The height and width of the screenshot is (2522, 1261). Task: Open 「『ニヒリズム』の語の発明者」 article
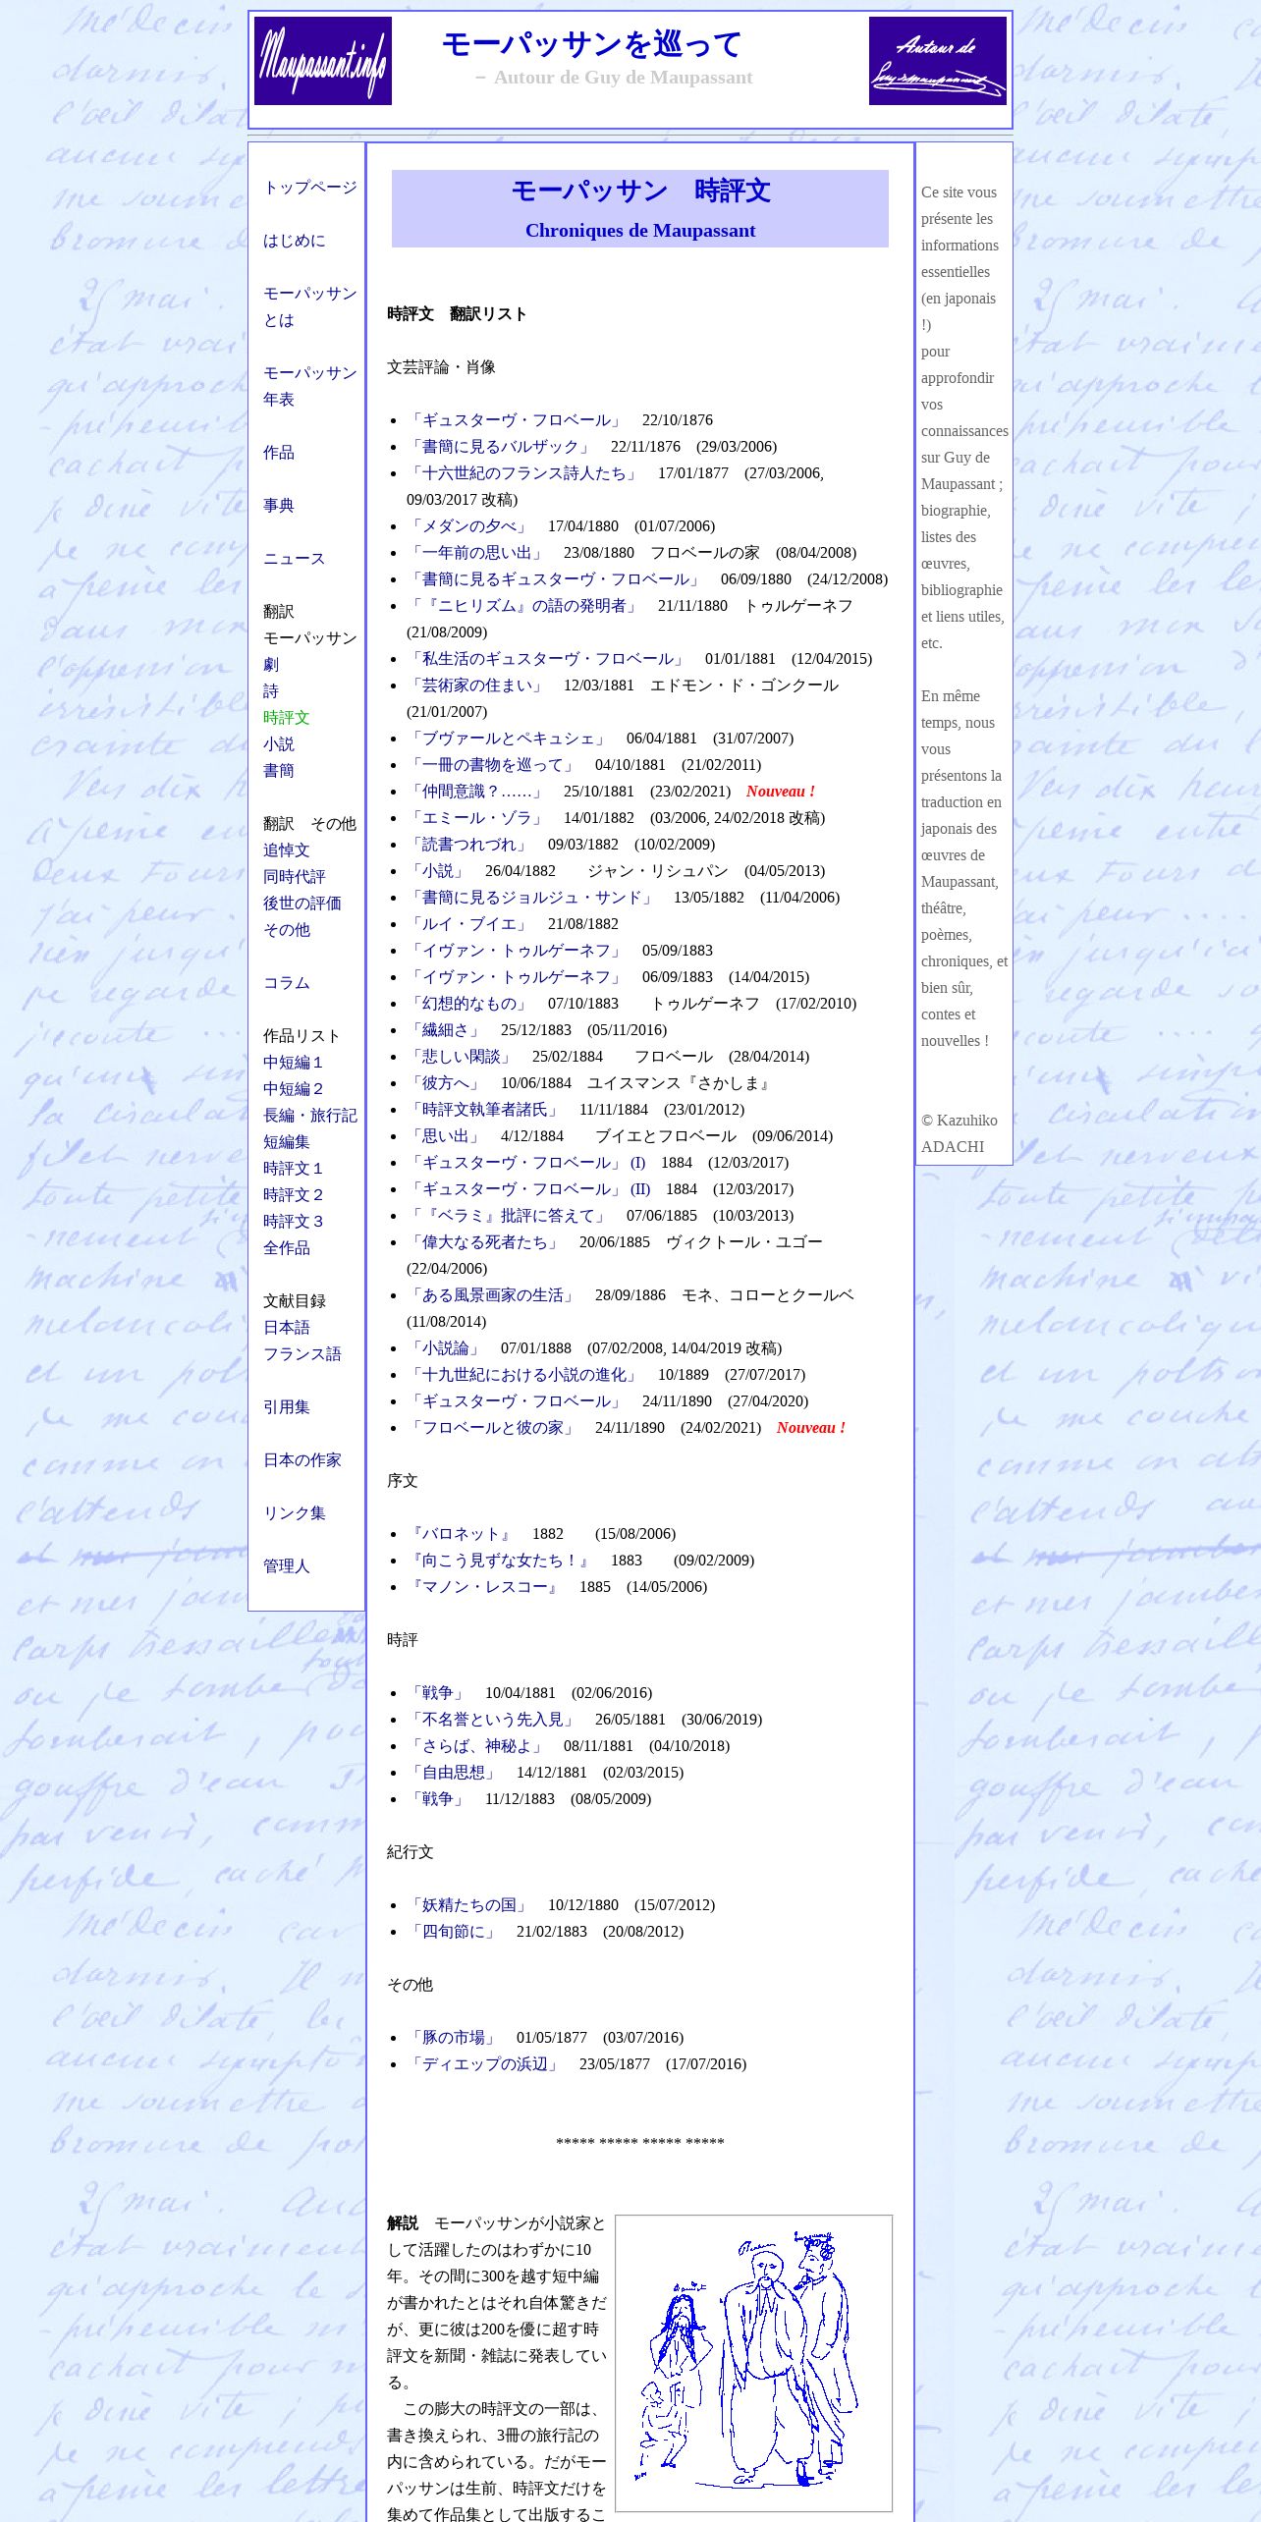tap(524, 606)
